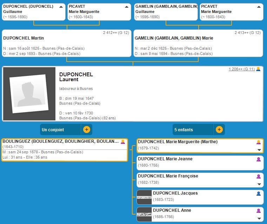Viewport: 267px width, 224px height.
Task: Click person icon next to 1 206++ (G 11)
Action: click(258, 69)
